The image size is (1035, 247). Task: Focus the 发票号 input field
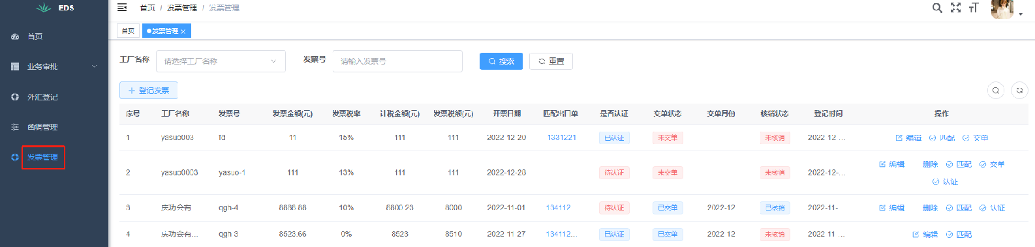[397, 61]
